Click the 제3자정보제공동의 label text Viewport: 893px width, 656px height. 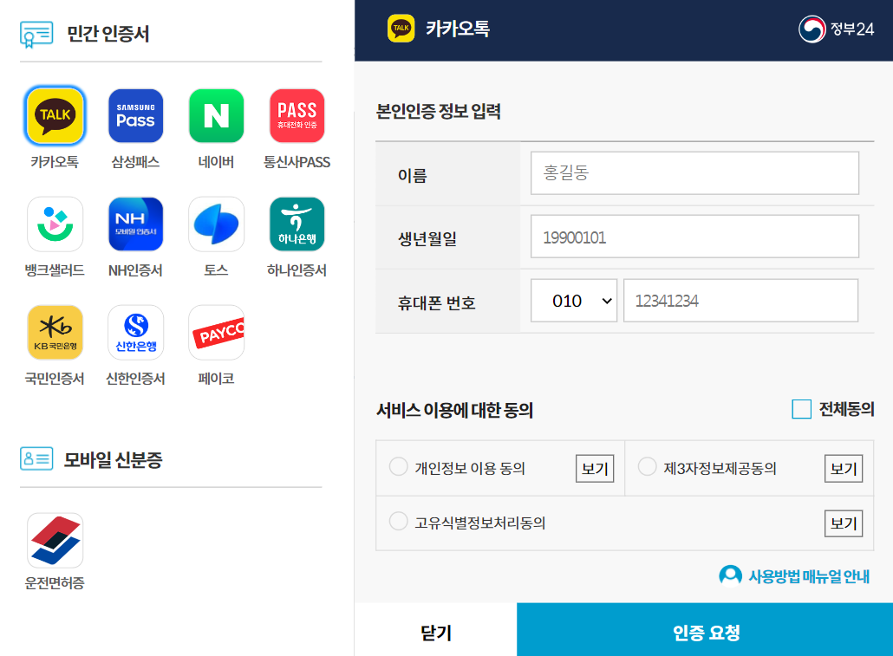click(x=720, y=468)
